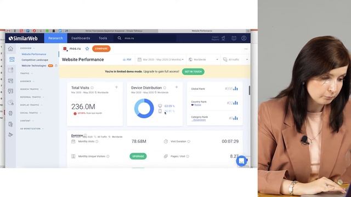
Task: Click the SimilarWeb logo
Action: click(23, 38)
